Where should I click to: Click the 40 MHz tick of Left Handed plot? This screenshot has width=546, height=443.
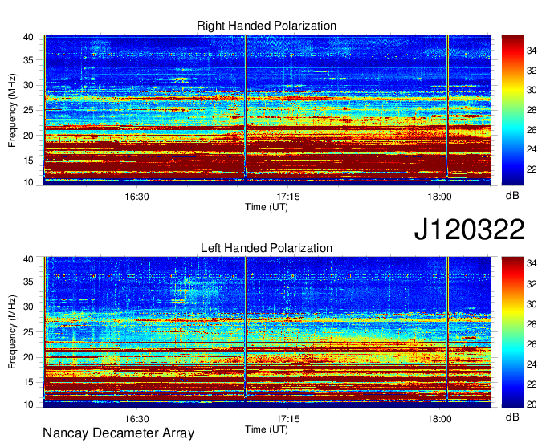pos(29,259)
